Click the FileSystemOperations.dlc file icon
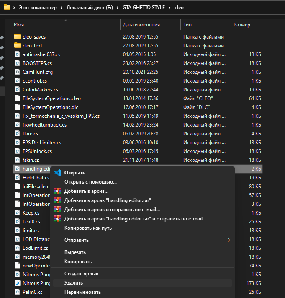Screen dimensions: 285x298 pos(18,107)
